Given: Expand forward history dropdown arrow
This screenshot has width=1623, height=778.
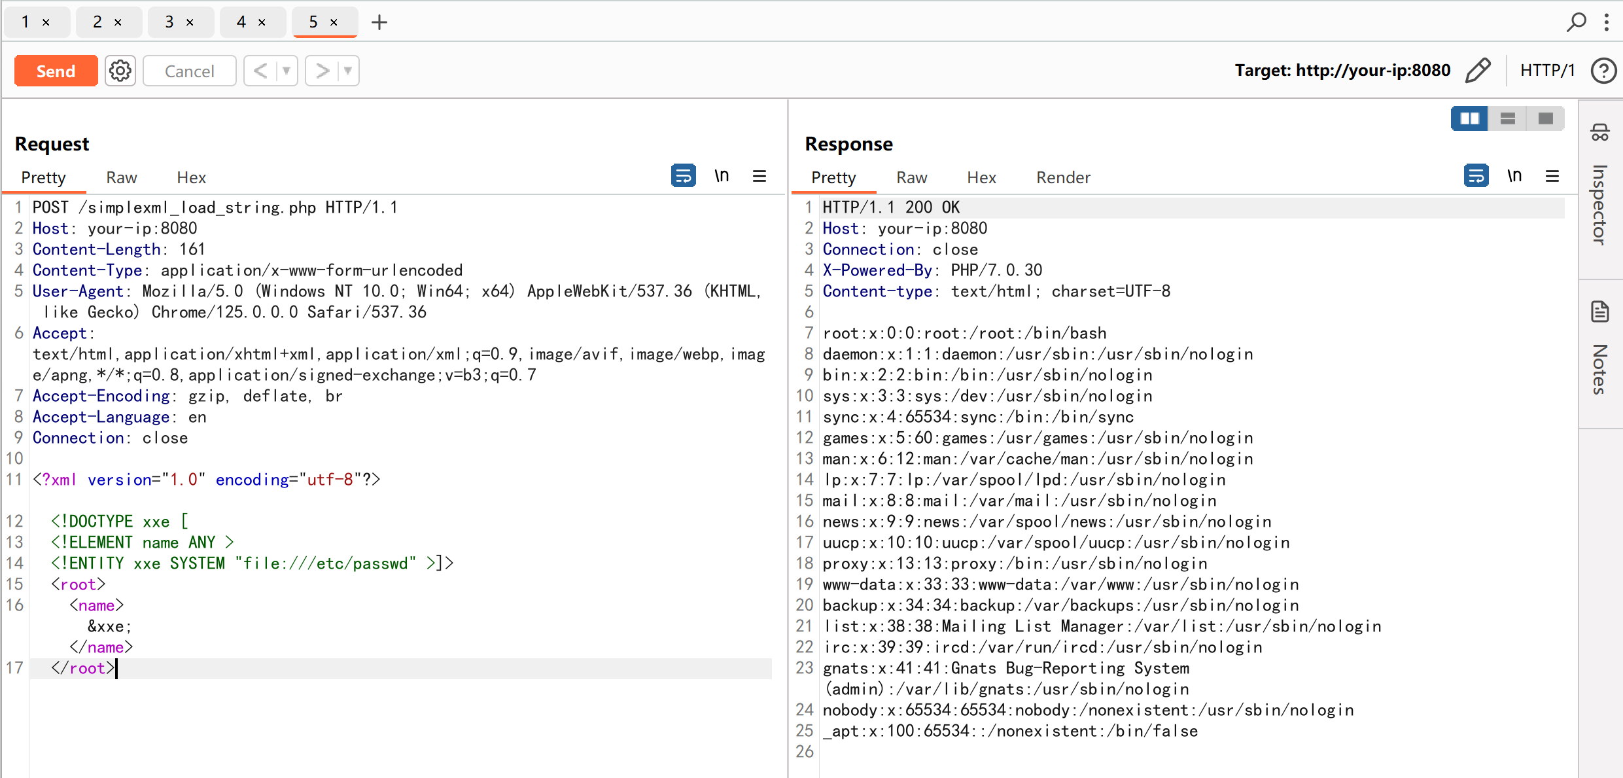Looking at the screenshot, I should point(348,71).
